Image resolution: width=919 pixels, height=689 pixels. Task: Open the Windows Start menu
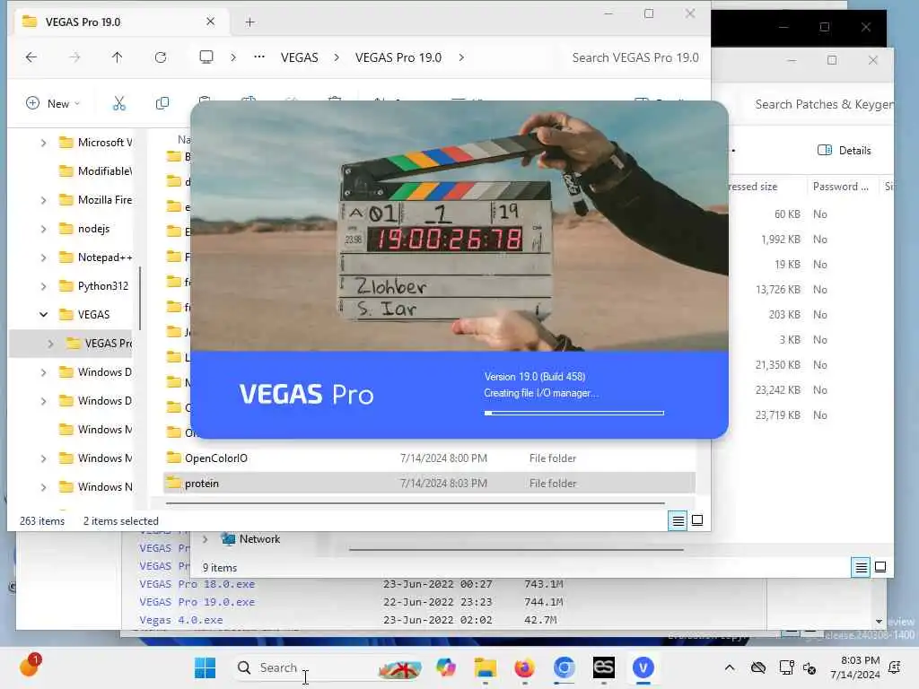pyautogui.click(x=206, y=667)
